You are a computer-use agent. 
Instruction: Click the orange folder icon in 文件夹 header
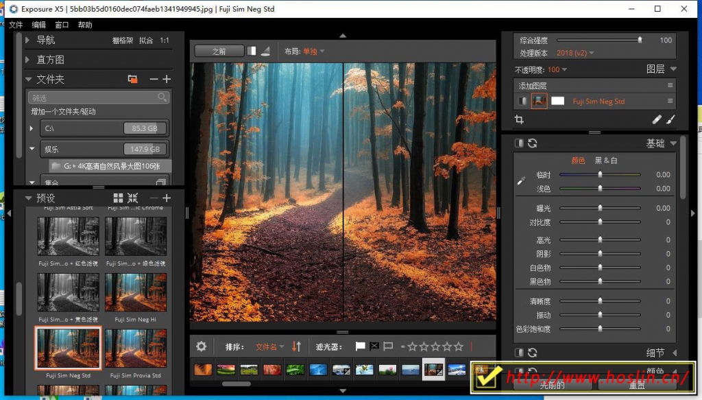(x=132, y=80)
